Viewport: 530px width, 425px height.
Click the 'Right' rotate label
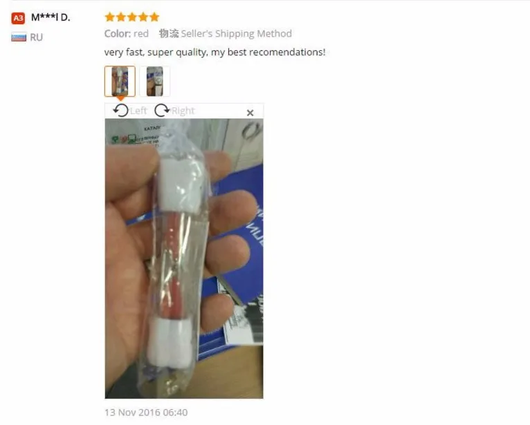[x=183, y=111]
